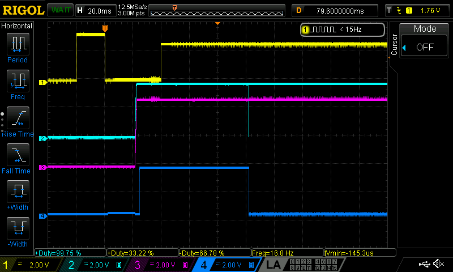The image size is (453, 272).
Task: Click the Cursor side tab label
Action: tap(394, 44)
